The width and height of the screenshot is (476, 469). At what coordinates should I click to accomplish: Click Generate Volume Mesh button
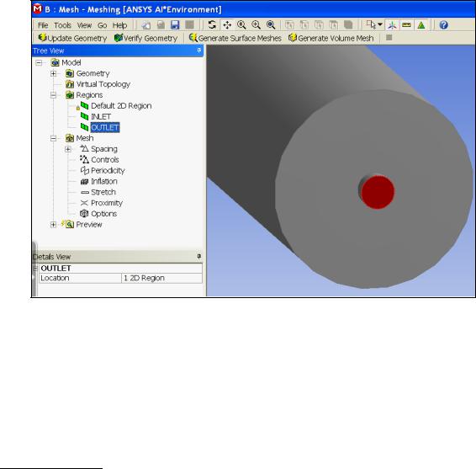pos(331,38)
